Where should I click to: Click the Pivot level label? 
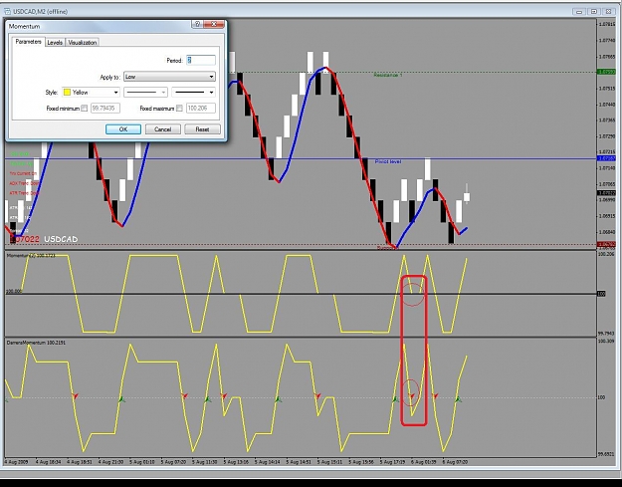(388, 161)
